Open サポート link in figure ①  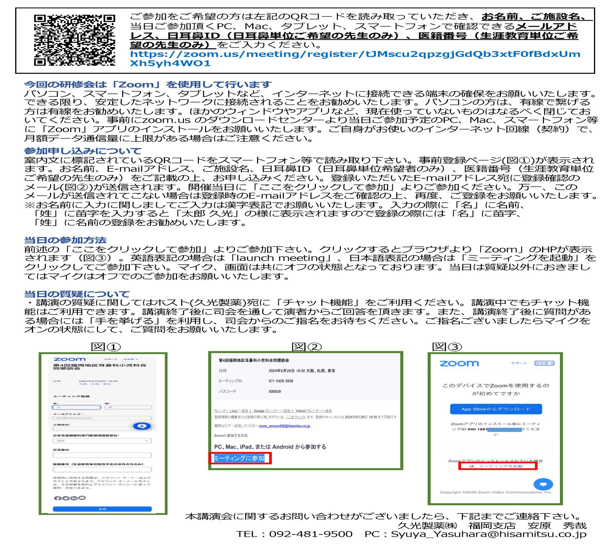point(111,359)
